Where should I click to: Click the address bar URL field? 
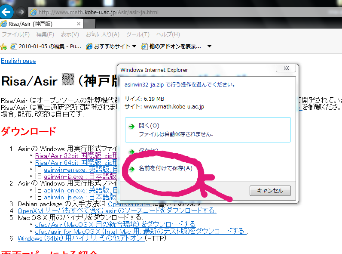(186, 12)
